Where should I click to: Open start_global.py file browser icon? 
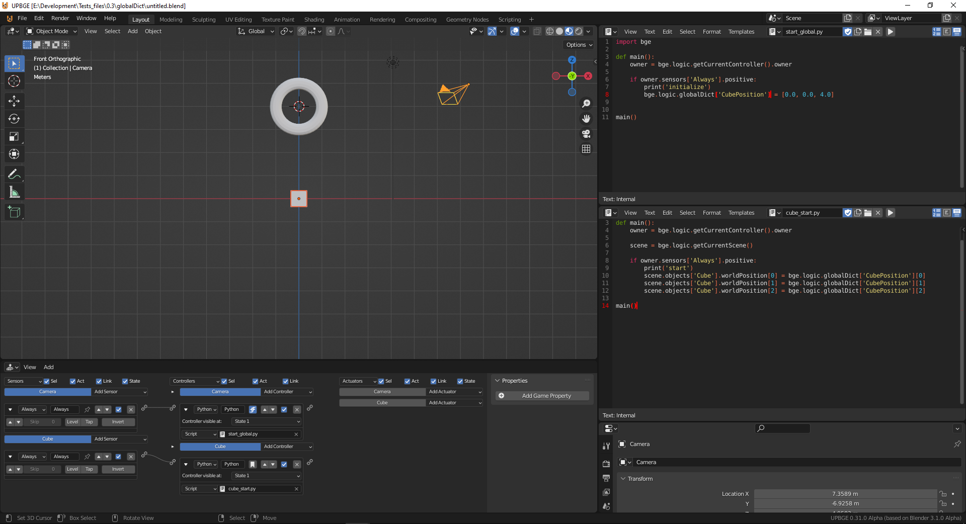pyautogui.click(x=868, y=31)
